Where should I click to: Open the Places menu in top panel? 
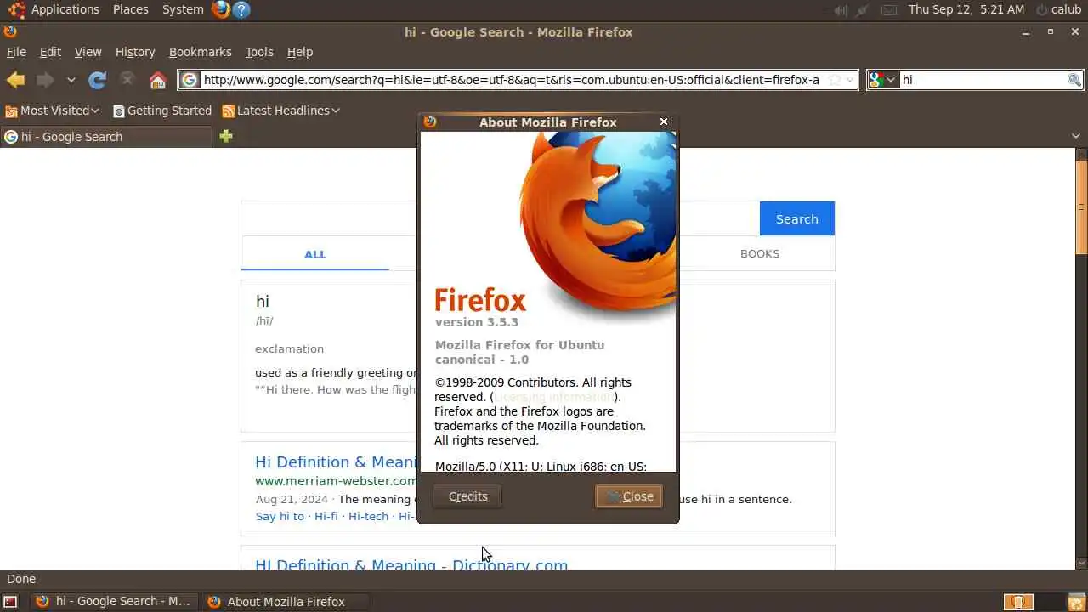[131, 9]
